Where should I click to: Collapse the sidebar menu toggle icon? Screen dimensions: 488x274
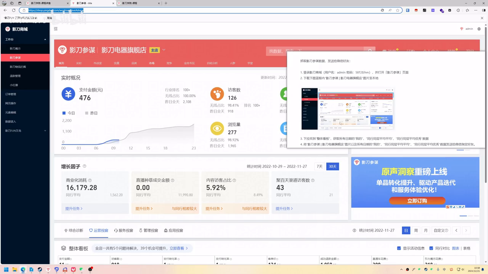pyautogui.click(x=56, y=29)
